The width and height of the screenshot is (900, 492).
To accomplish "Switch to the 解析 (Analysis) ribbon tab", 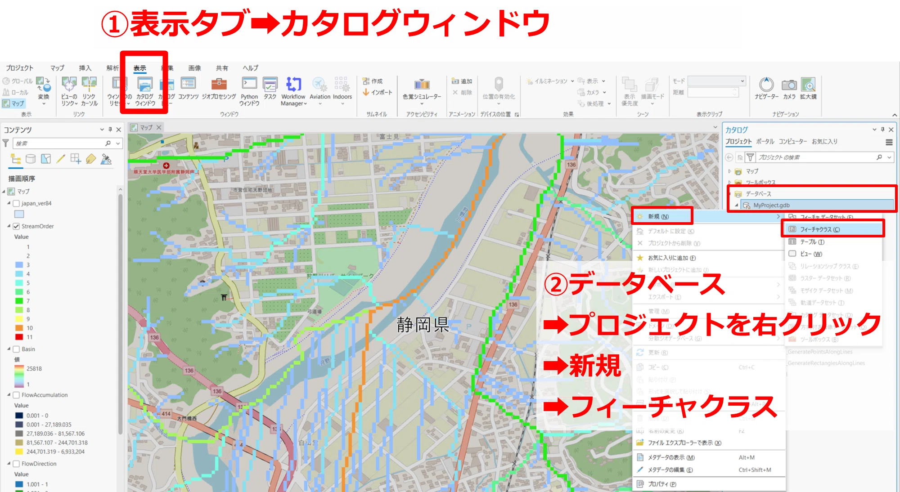I will point(112,68).
